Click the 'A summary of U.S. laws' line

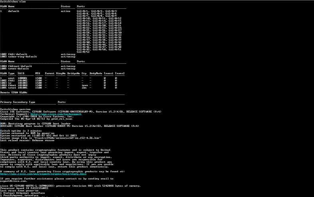(x=62, y=171)
